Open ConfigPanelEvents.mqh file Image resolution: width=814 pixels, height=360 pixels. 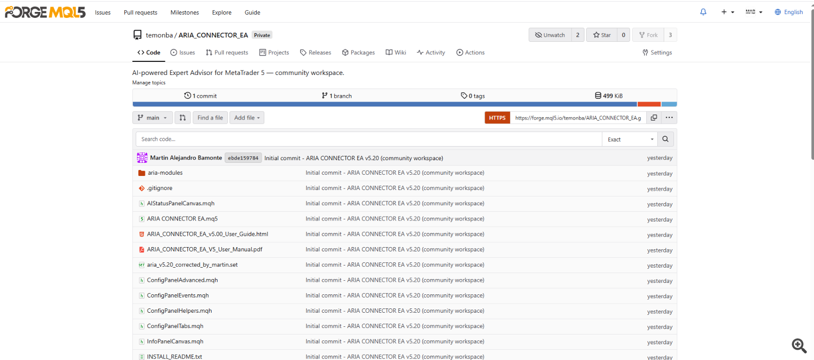(178, 295)
